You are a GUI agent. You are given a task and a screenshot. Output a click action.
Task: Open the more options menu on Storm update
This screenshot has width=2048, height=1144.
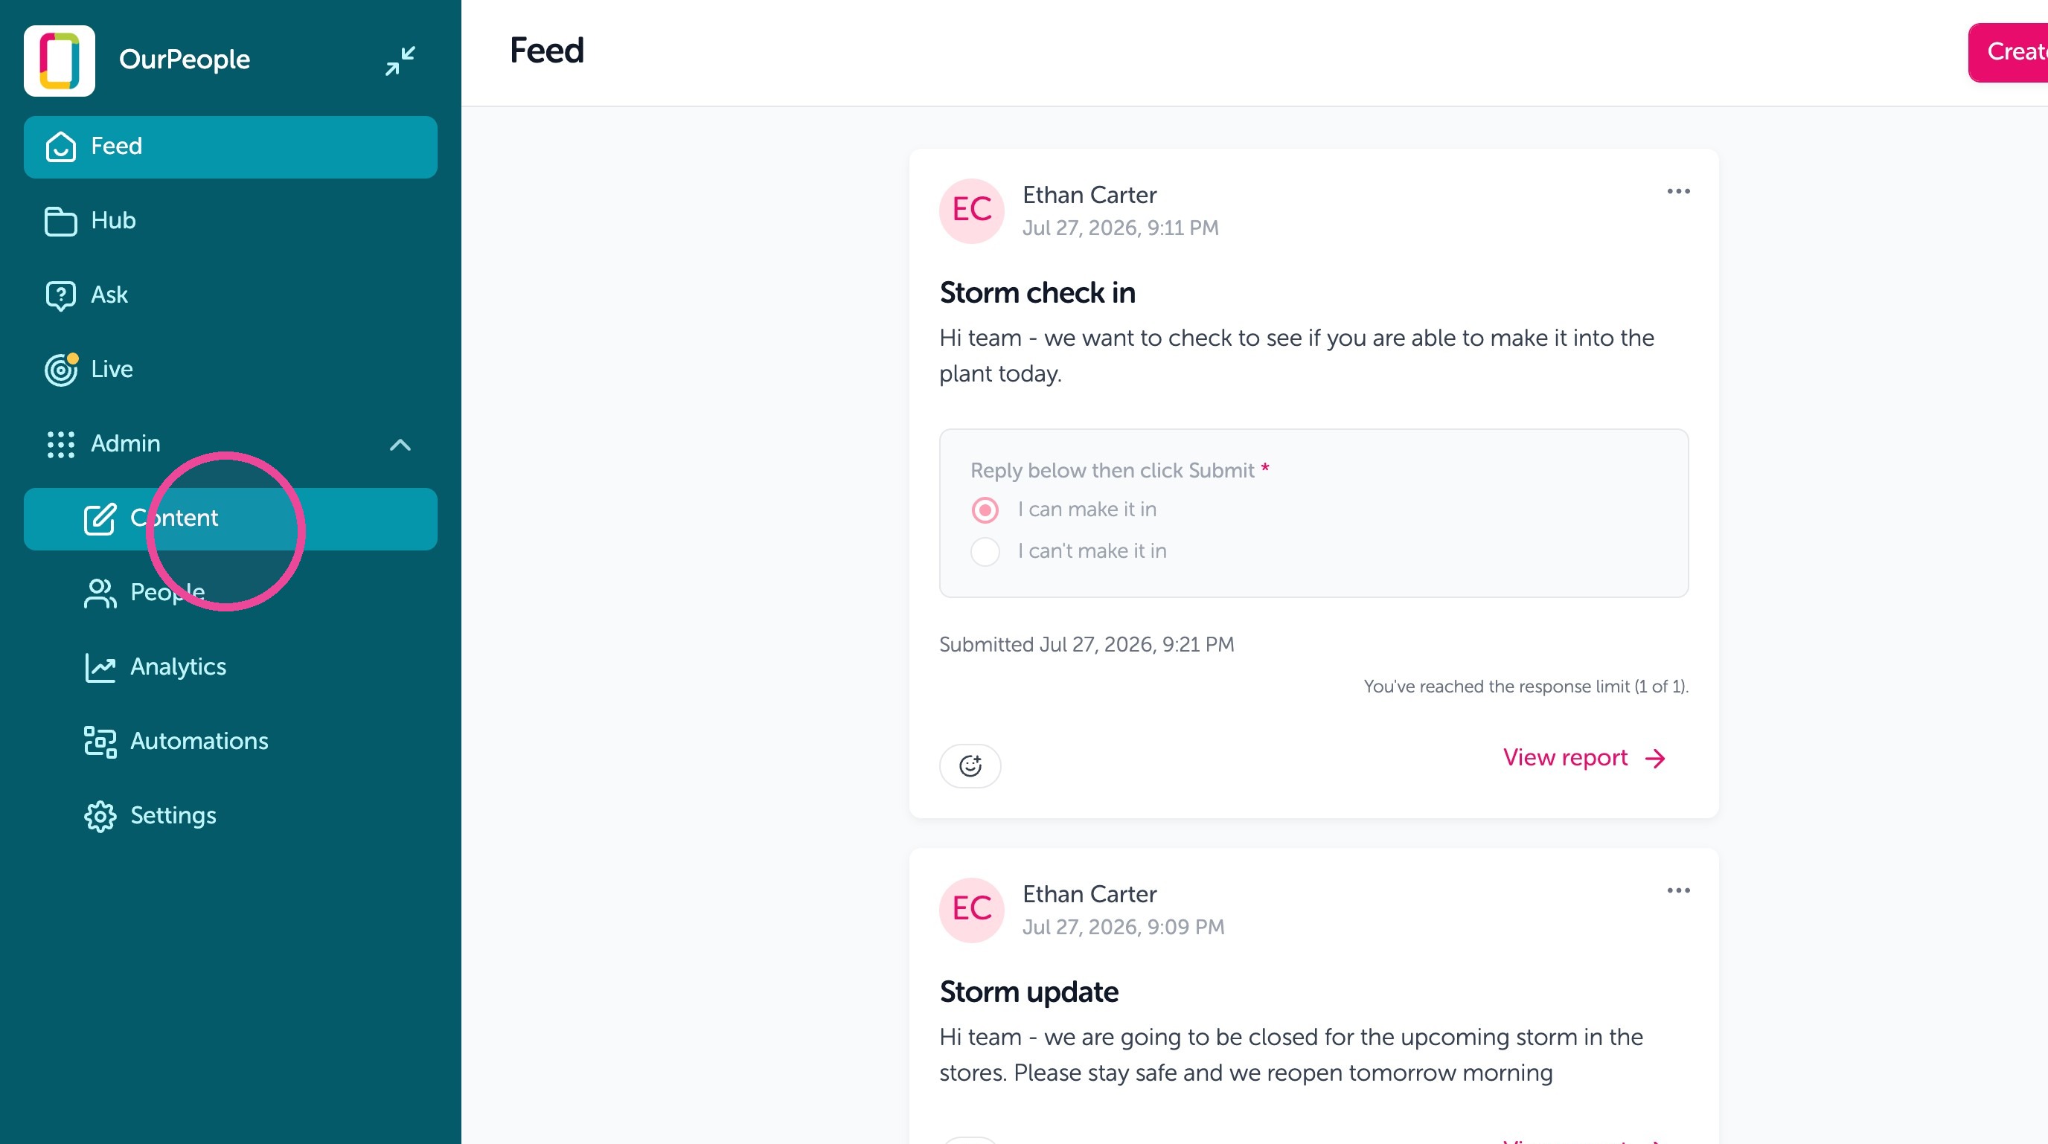click(1678, 890)
